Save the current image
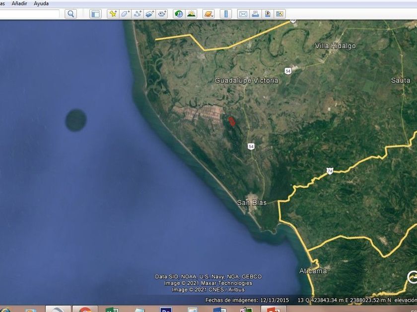 [268, 14]
